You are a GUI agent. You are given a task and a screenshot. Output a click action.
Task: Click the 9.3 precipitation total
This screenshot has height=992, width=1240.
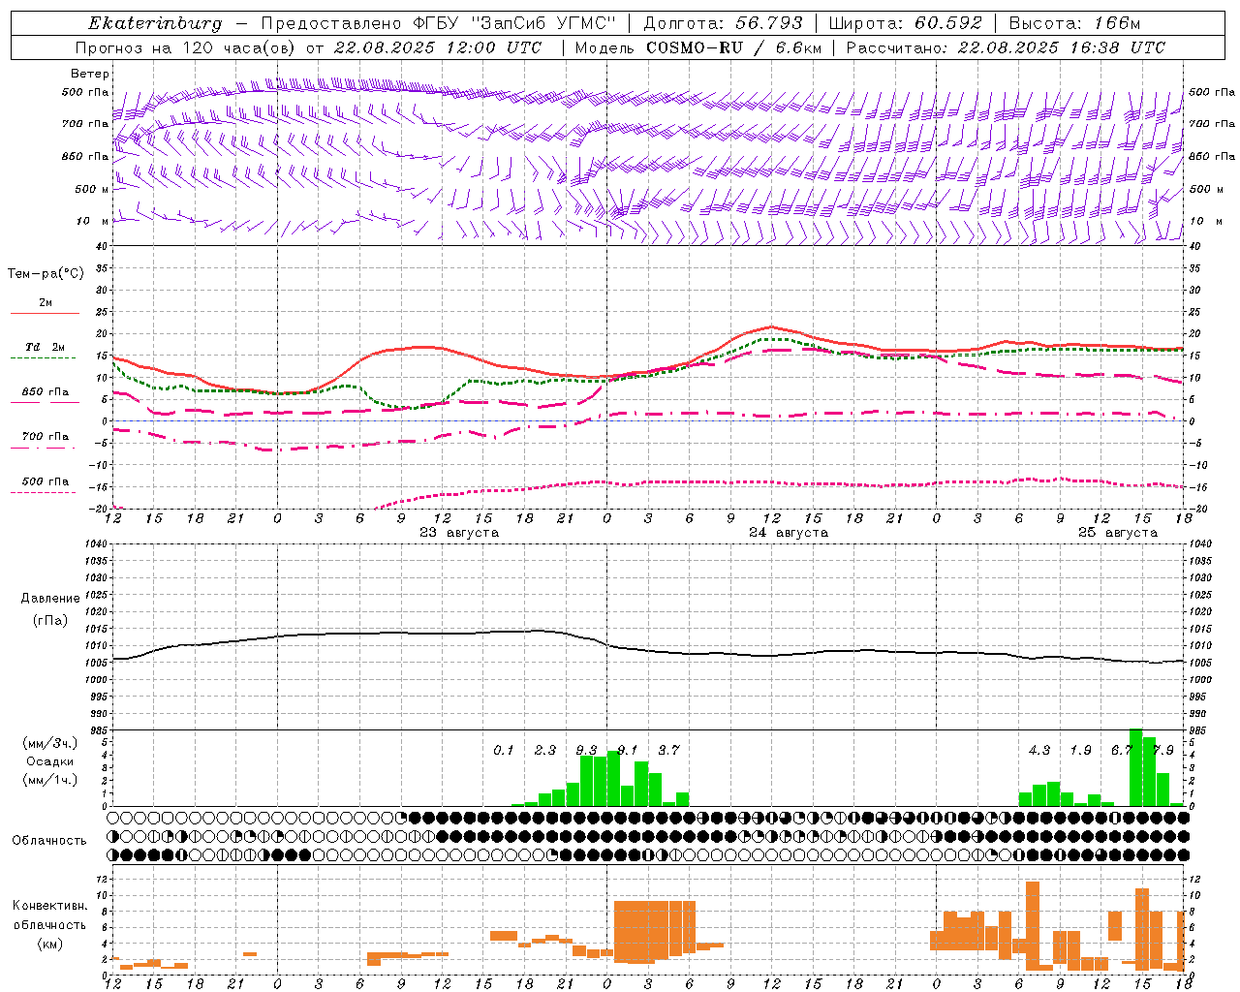tap(586, 750)
